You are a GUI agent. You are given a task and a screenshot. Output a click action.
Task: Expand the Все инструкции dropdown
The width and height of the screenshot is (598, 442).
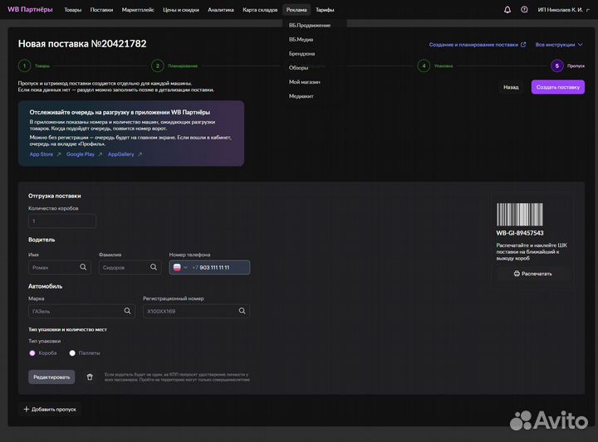[560, 44]
